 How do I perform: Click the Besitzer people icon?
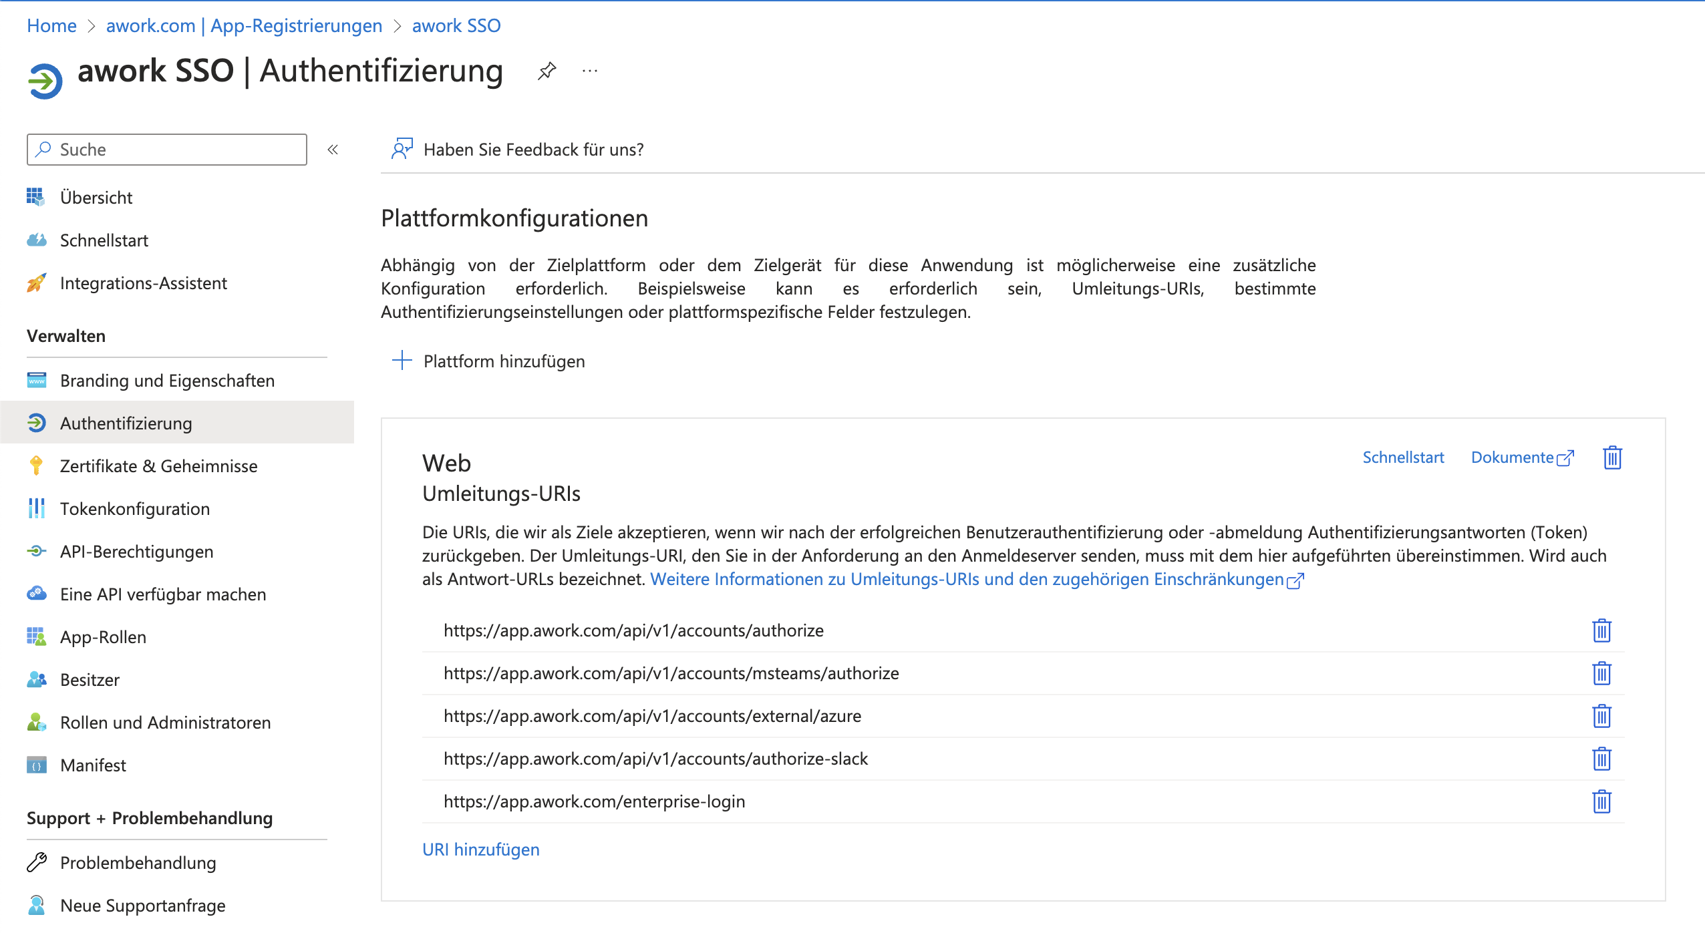[37, 679]
